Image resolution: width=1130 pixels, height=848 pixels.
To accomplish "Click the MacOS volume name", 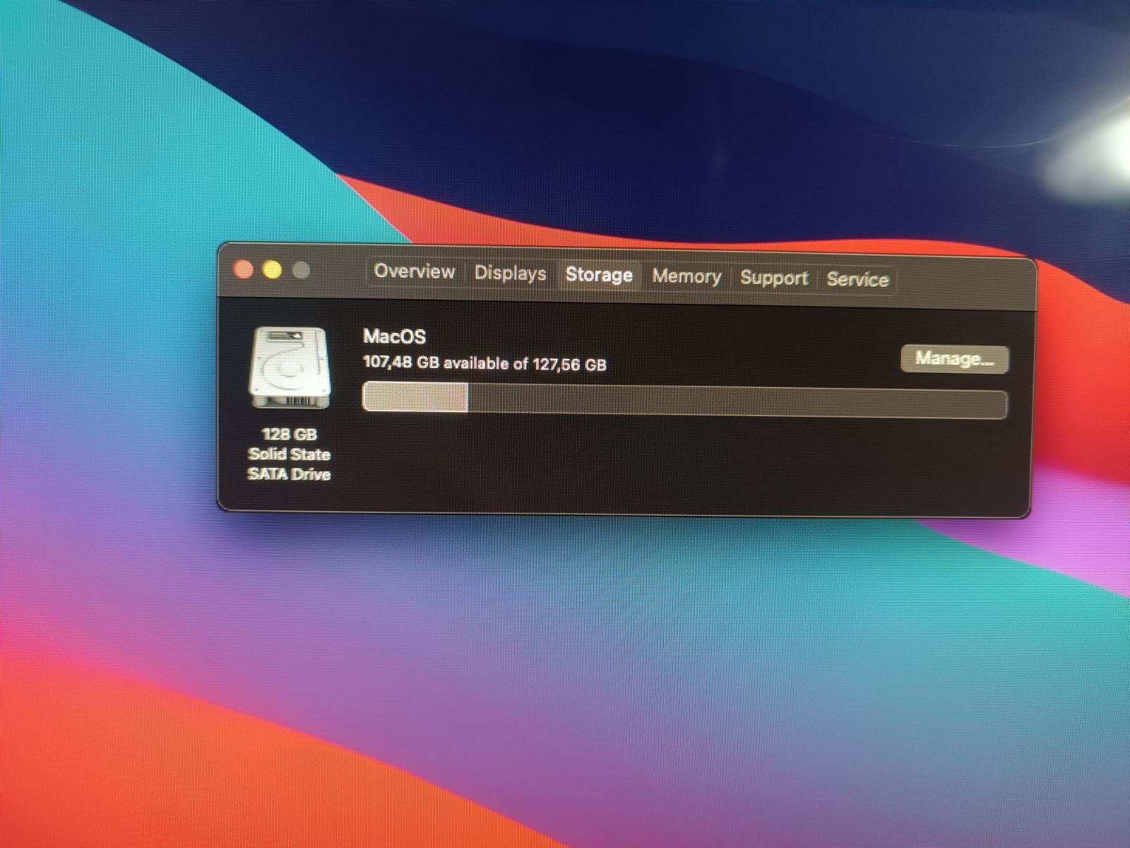I will [x=394, y=336].
